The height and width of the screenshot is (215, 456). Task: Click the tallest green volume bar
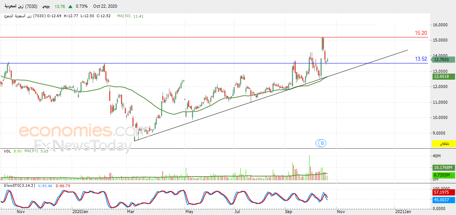click(309, 168)
